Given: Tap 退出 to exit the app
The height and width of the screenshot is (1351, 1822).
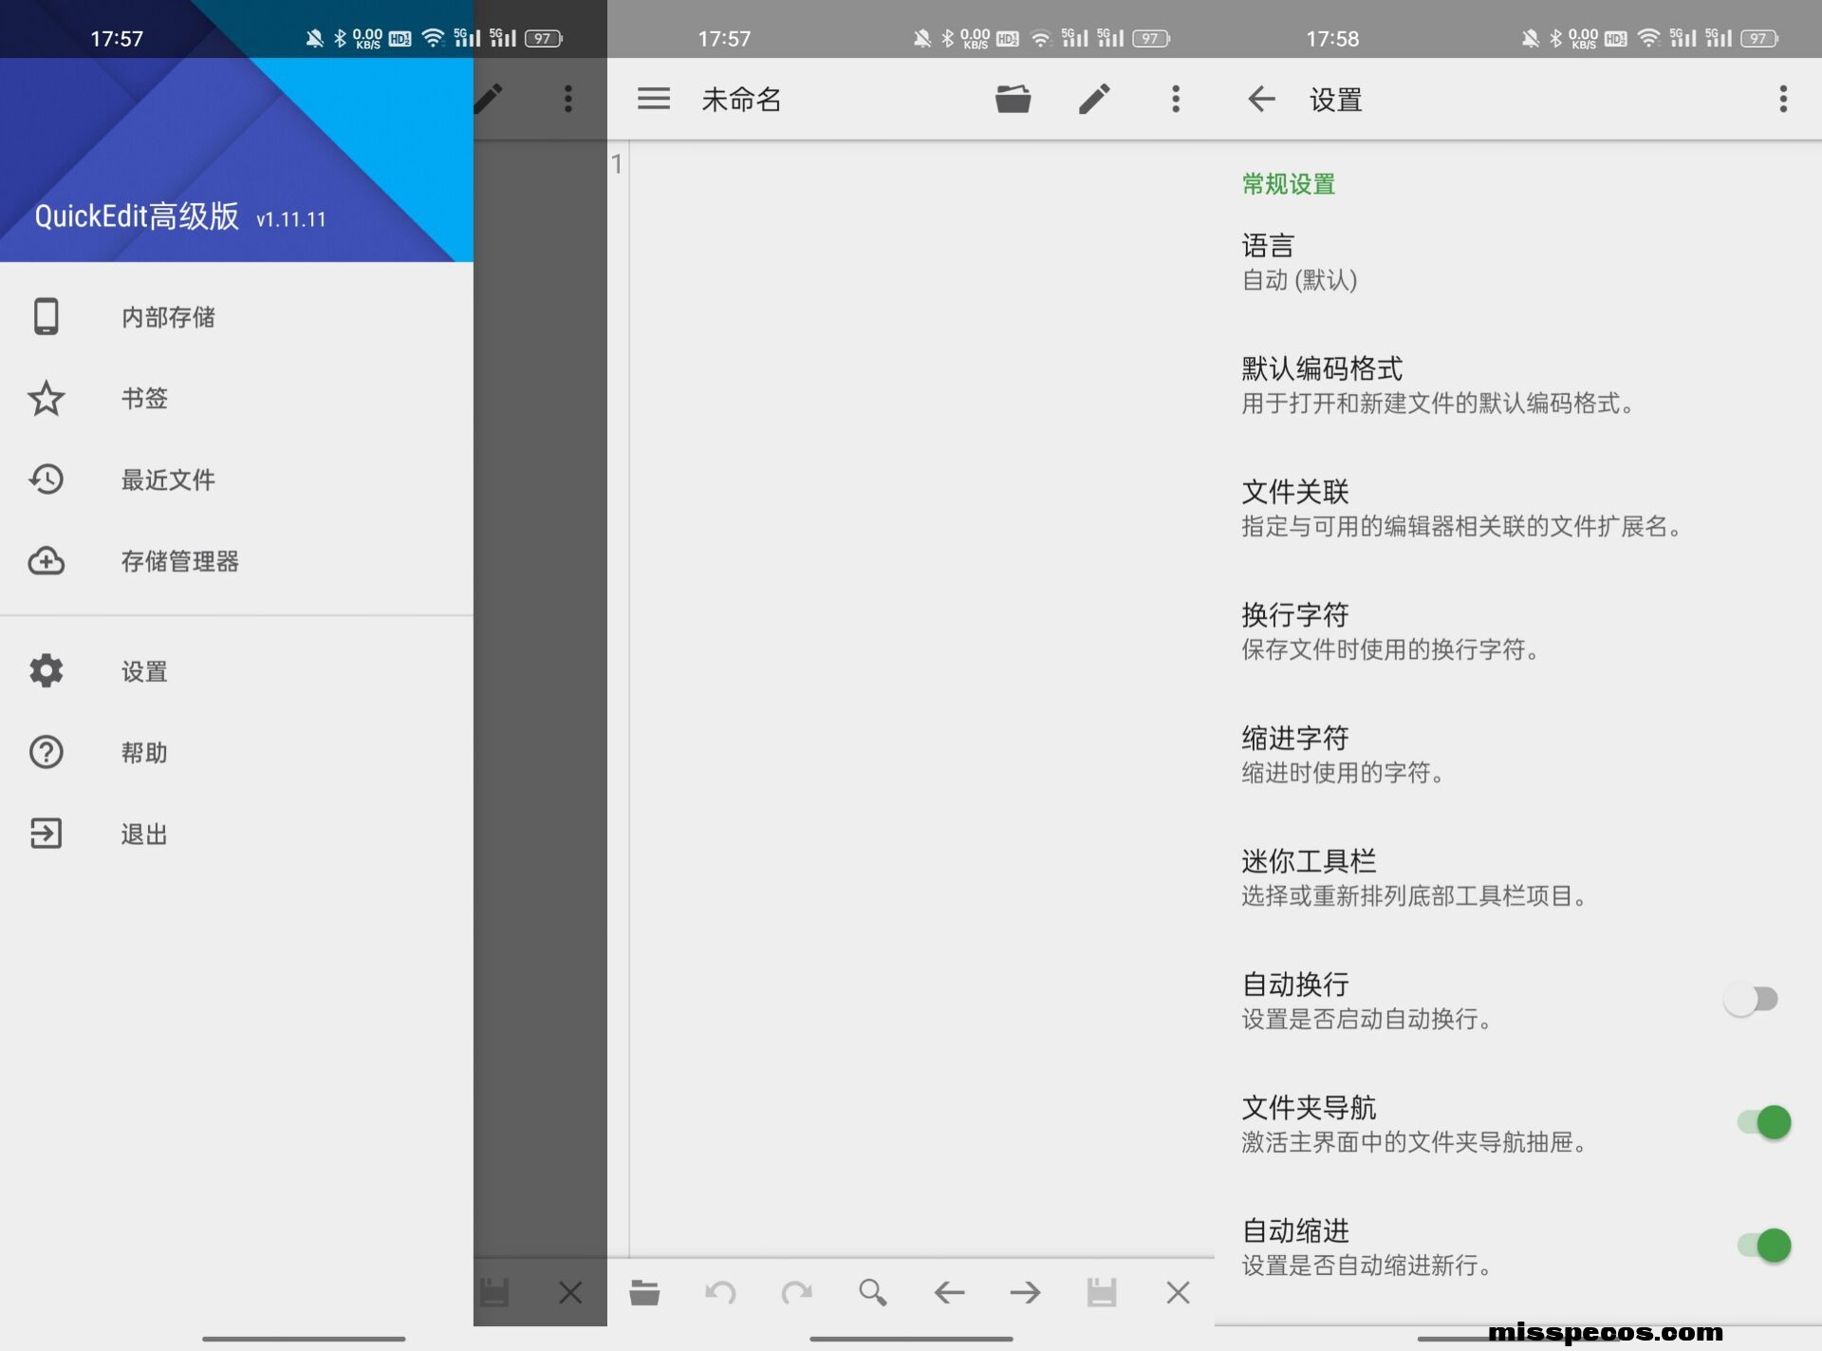Looking at the screenshot, I should point(144,834).
